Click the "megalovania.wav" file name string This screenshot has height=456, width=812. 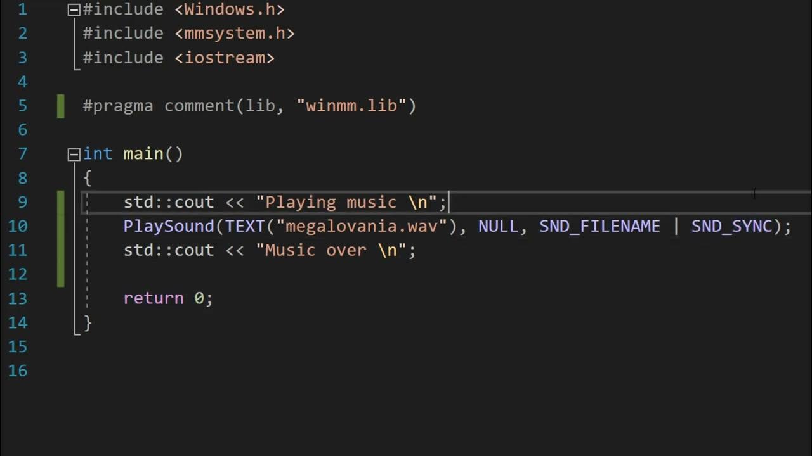tap(362, 226)
